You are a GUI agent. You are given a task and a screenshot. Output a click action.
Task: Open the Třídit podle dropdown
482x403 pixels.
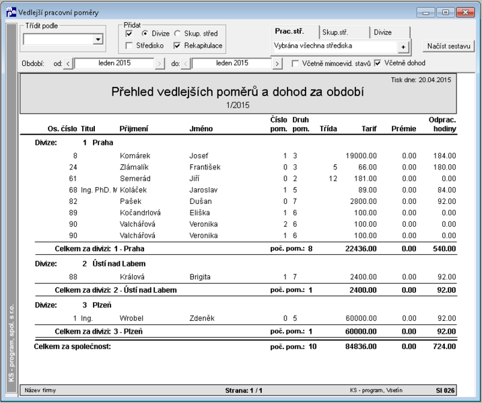coord(98,39)
